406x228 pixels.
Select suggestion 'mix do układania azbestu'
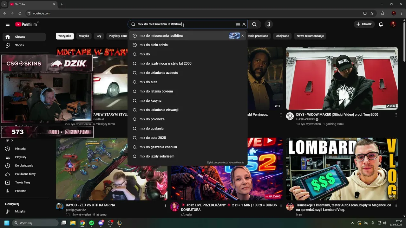tap(187, 73)
